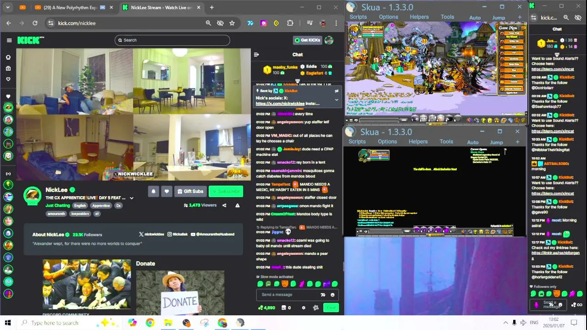
Task: Click the notification bell for NickLee
Action: [x=154, y=191]
